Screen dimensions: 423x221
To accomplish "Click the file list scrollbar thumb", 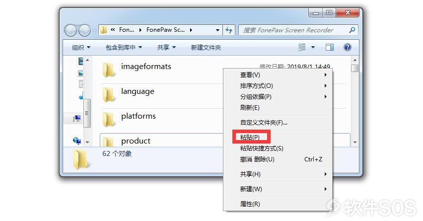I will (x=355, y=68).
